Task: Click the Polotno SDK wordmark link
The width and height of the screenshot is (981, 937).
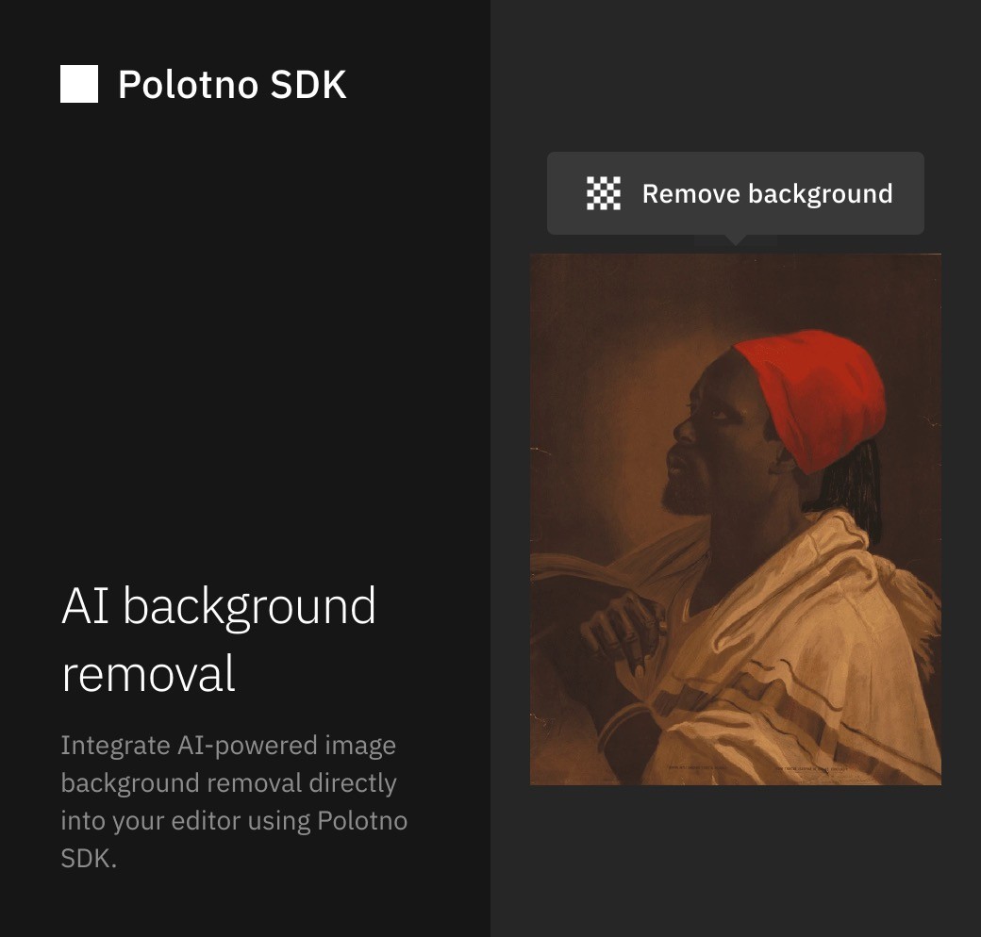Action: click(232, 85)
